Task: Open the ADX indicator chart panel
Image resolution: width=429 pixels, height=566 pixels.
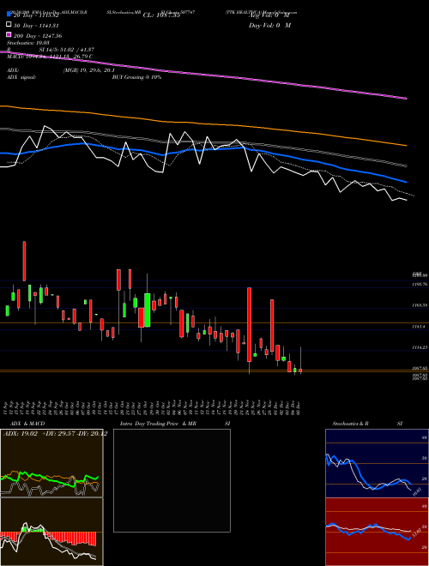Action: [51, 463]
